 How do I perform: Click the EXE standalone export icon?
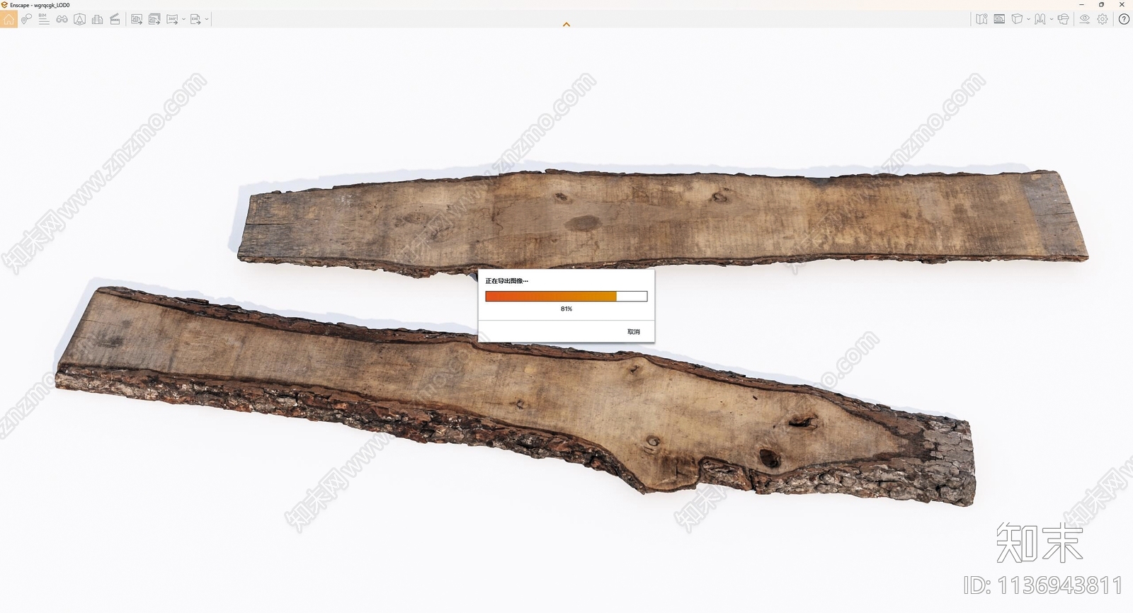click(195, 19)
